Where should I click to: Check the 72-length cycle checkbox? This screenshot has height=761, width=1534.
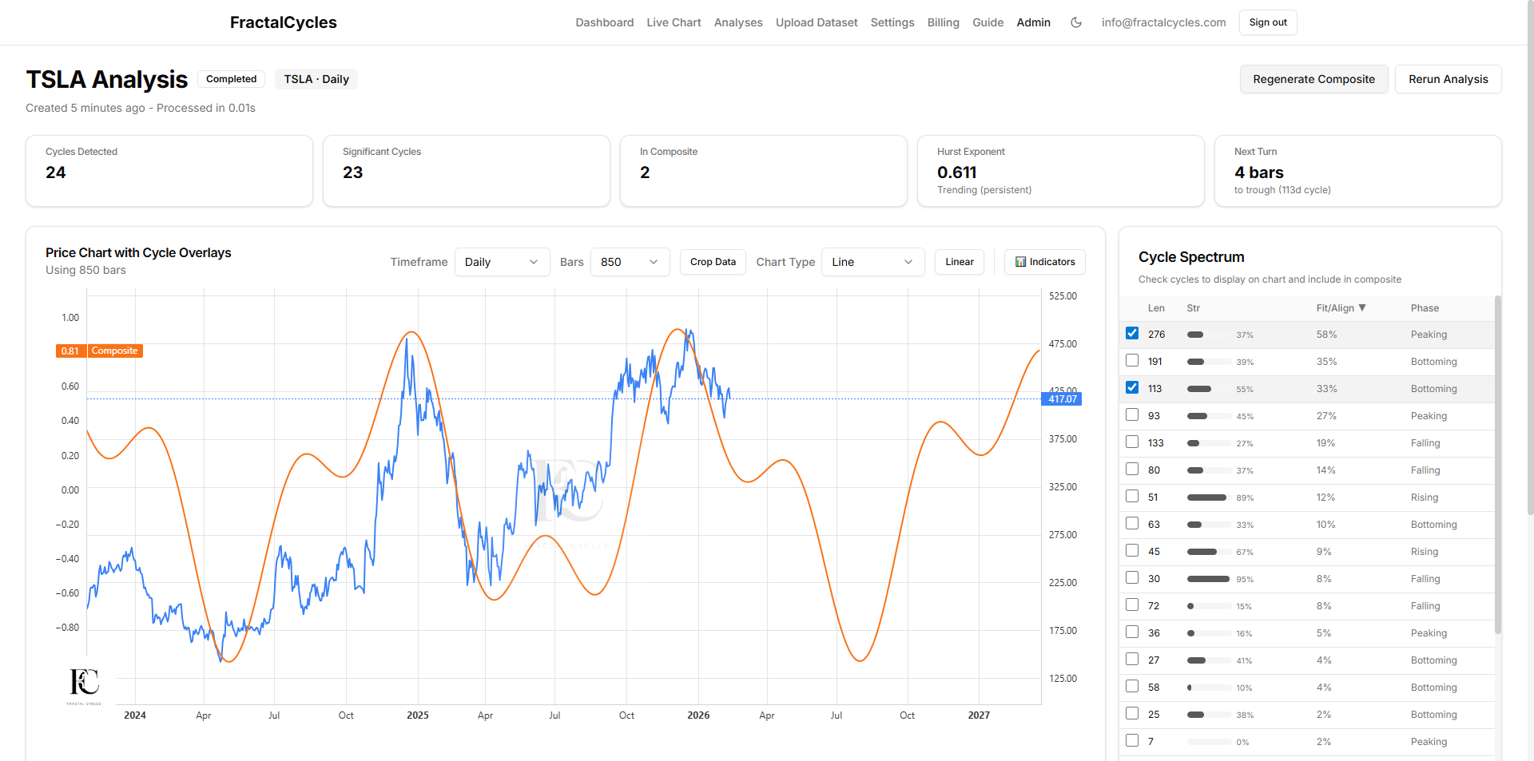pos(1132,605)
